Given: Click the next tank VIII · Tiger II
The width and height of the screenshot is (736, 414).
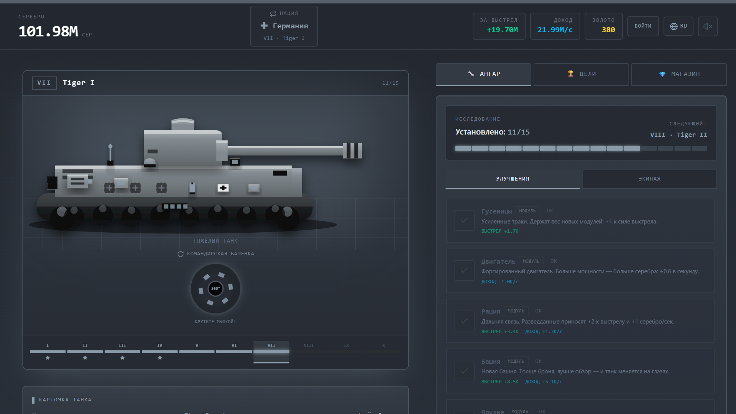Looking at the screenshot, I should (x=678, y=135).
